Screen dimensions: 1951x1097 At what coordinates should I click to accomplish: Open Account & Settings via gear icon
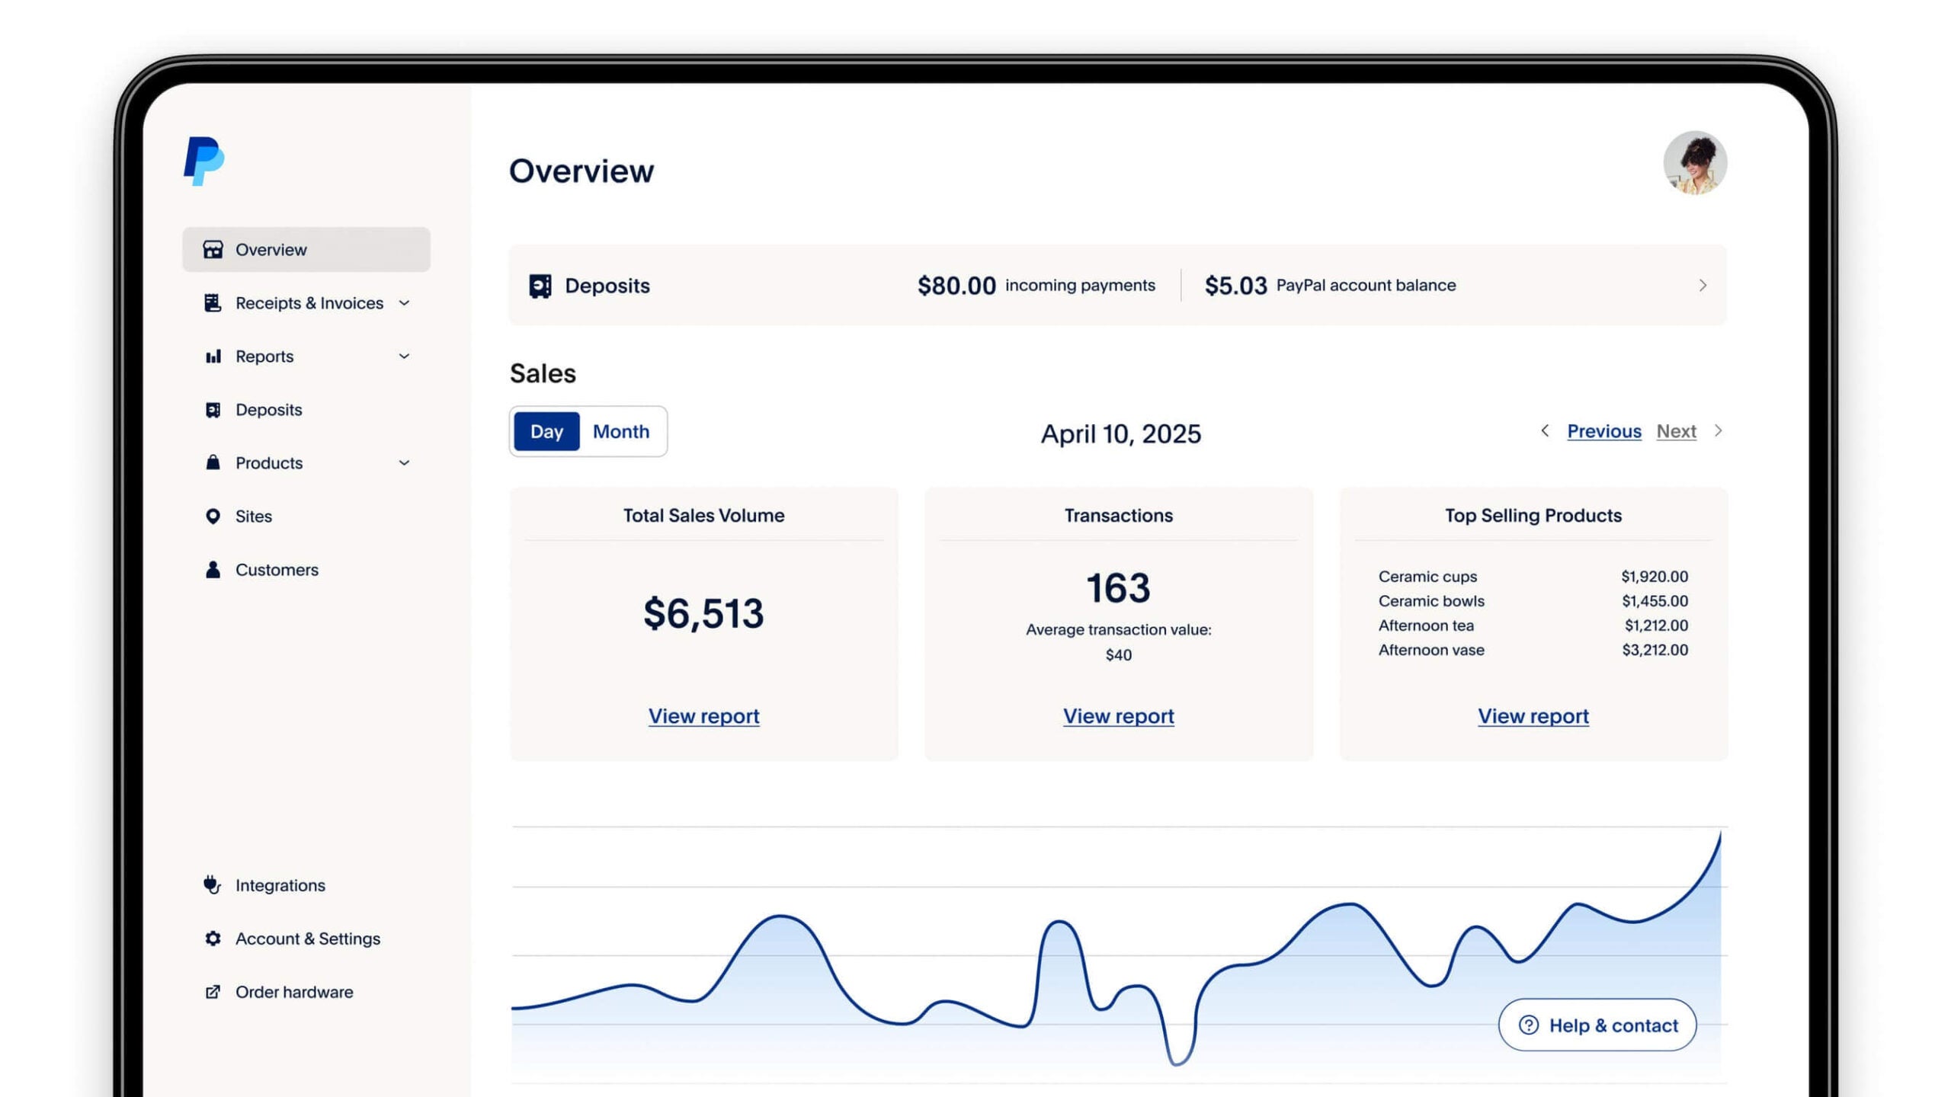[212, 938]
